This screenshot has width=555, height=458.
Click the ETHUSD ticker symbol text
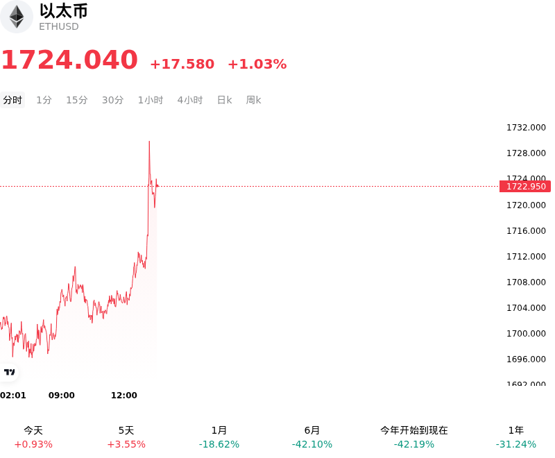[59, 27]
